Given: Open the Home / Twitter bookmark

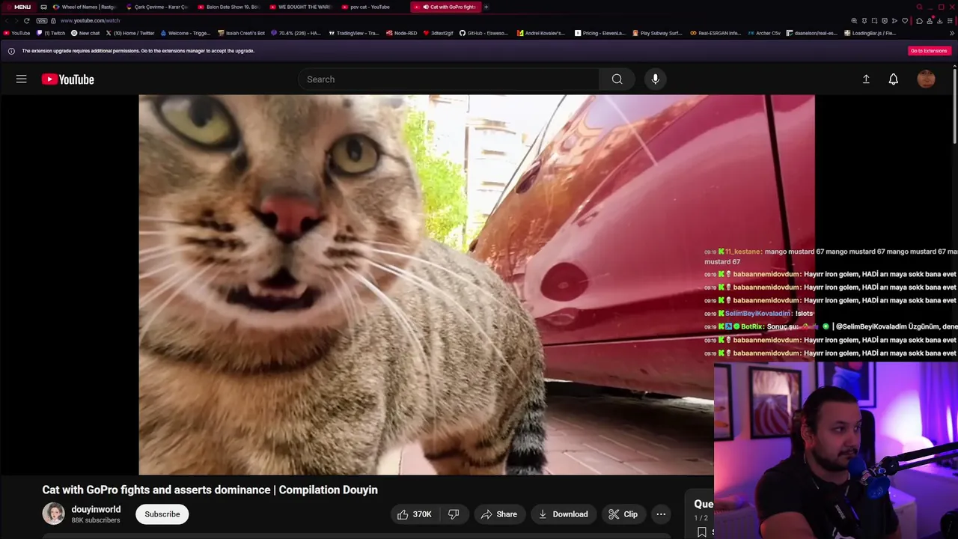Looking at the screenshot, I should tap(130, 33).
